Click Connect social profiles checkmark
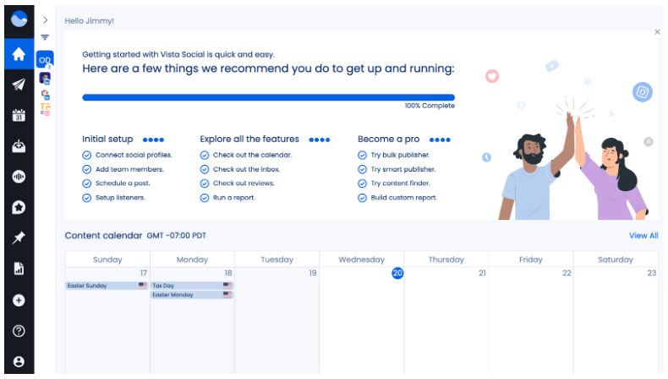This screenshot has width=668, height=379. [87, 155]
